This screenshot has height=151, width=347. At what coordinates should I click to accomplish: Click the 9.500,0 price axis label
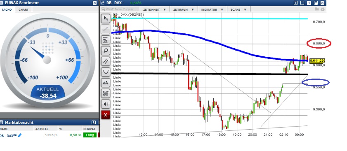tap(319, 109)
